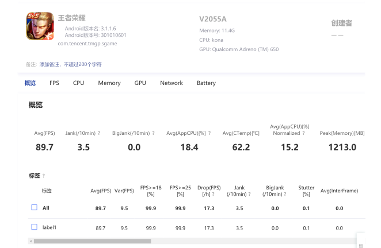
Task: Open table BigJank column help icon
Action: tap(285, 194)
